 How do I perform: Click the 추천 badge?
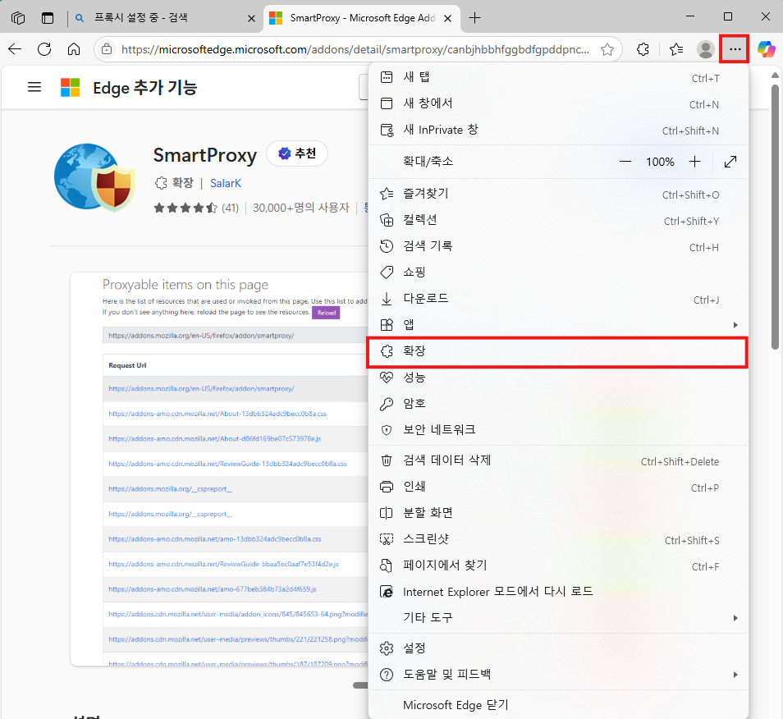[297, 153]
